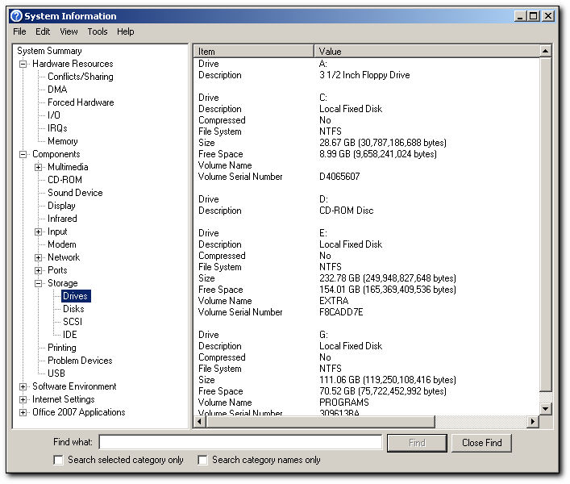Select Forced Hardware tree item

[81, 102]
